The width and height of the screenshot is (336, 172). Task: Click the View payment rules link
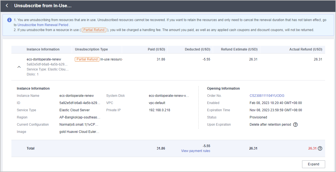coord(196,151)
